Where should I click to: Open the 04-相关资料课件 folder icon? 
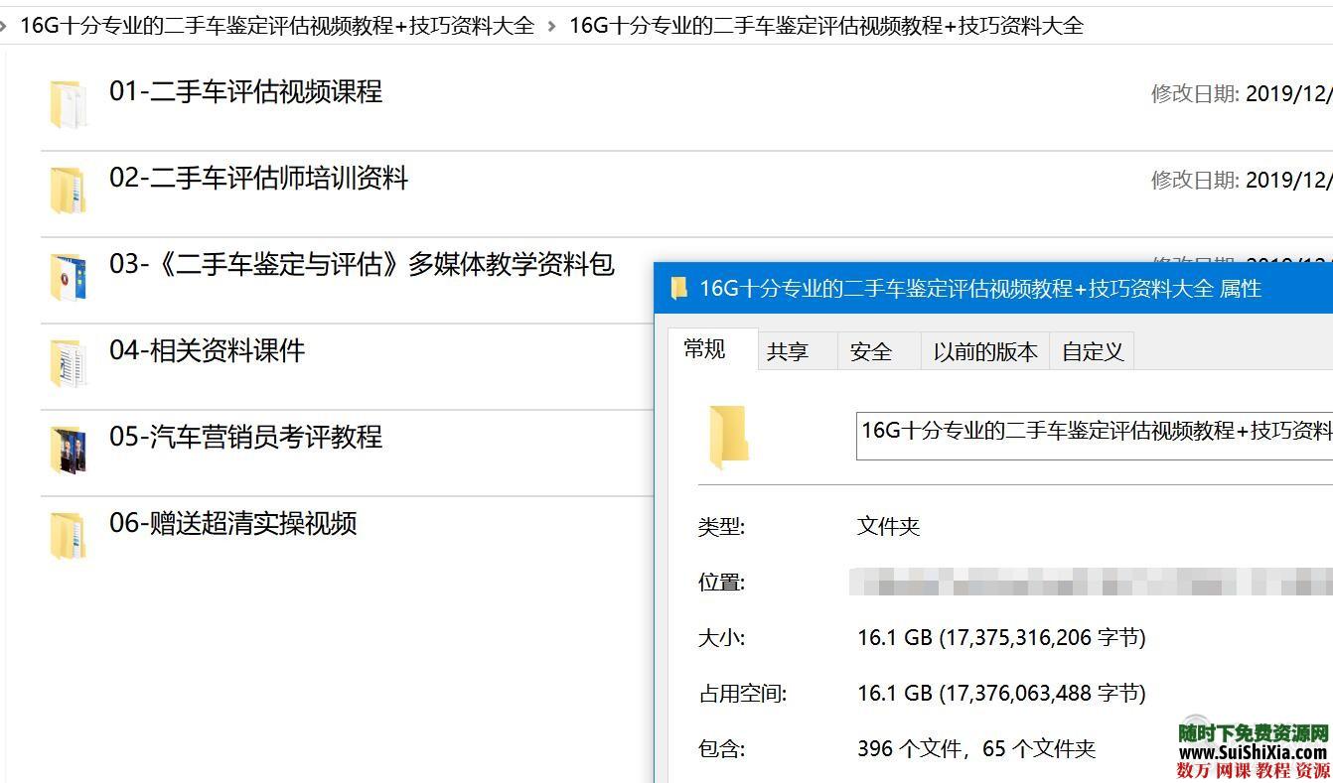coord(67,359)
